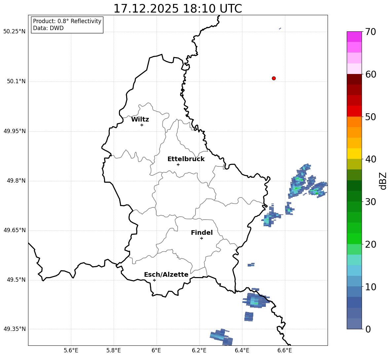Click the 50.1°N latitude label
Viewport: 391px width, 357px height.
click(x=16, y=82)
